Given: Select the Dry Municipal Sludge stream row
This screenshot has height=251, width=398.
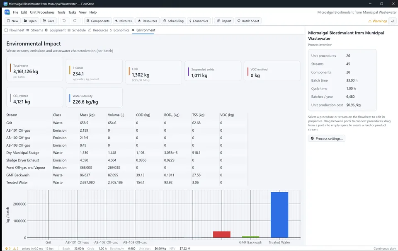Looking at the screenshot, I should click(x=127, y=152).
